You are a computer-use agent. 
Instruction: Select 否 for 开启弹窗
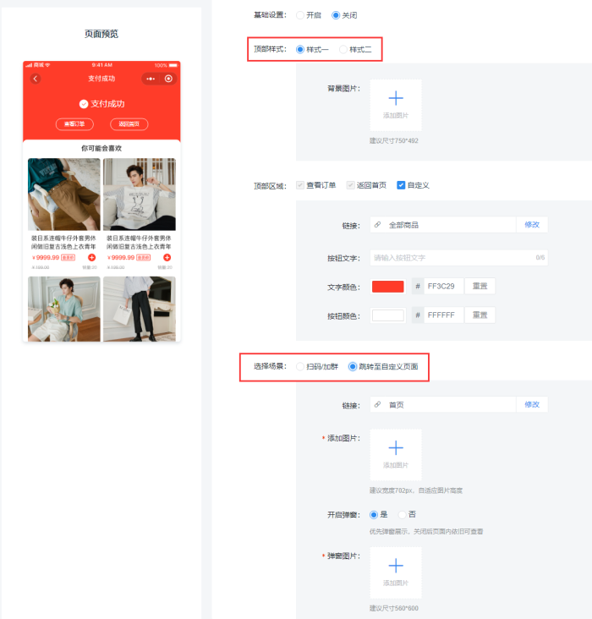click(x=402, y=515)
